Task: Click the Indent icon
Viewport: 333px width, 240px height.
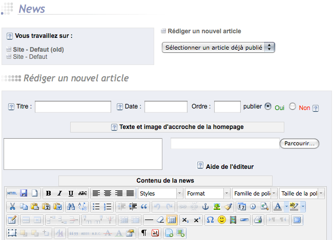Action: [133, 206]
